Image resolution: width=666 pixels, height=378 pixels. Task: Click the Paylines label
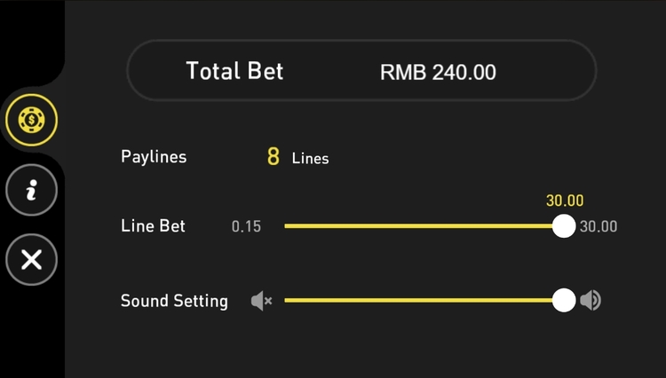tap(154, 157)
